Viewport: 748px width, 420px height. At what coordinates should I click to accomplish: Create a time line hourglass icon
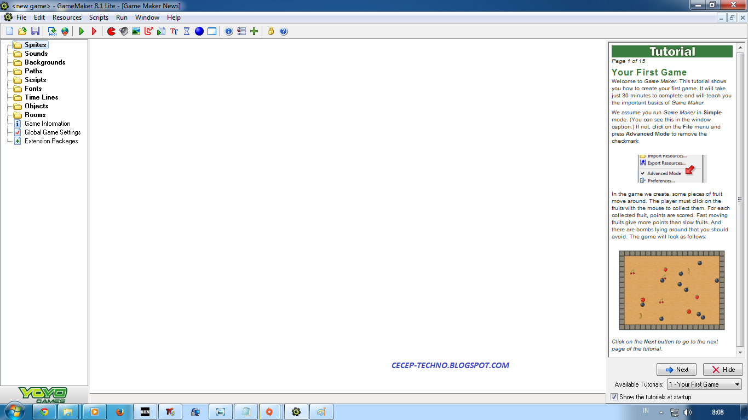[187, 31]
